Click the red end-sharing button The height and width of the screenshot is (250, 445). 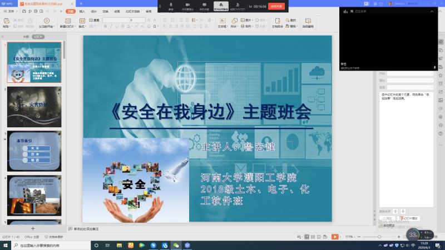(276, 6)
